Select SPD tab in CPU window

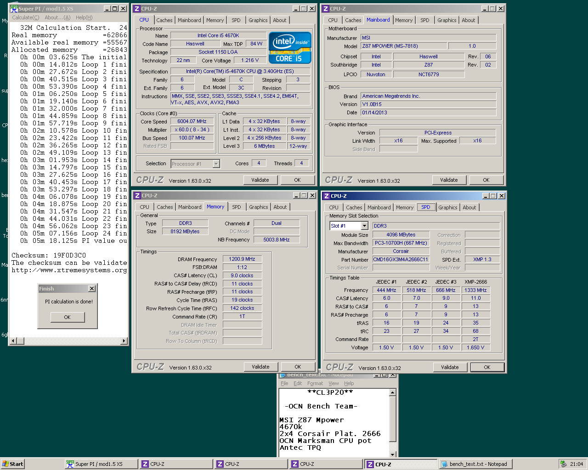tap(236, 20)
